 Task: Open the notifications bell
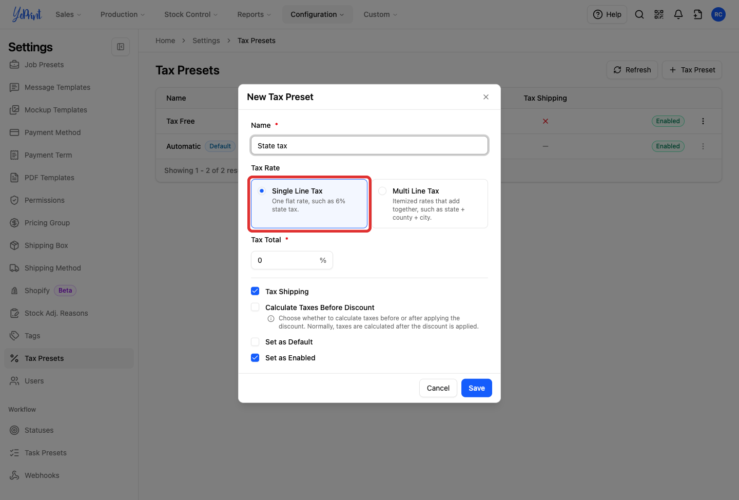(x=678, y=14)
